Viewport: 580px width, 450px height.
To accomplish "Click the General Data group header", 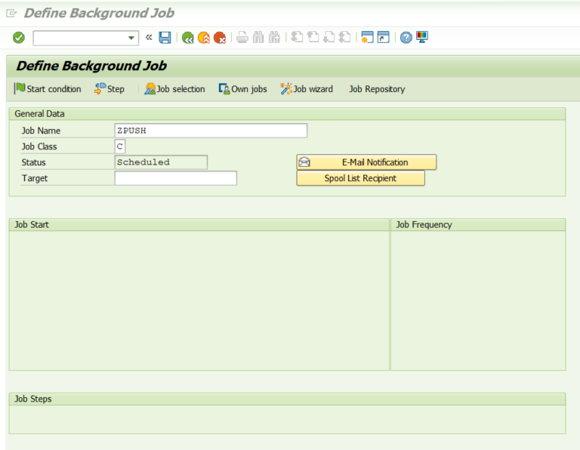I will [287, 114].
